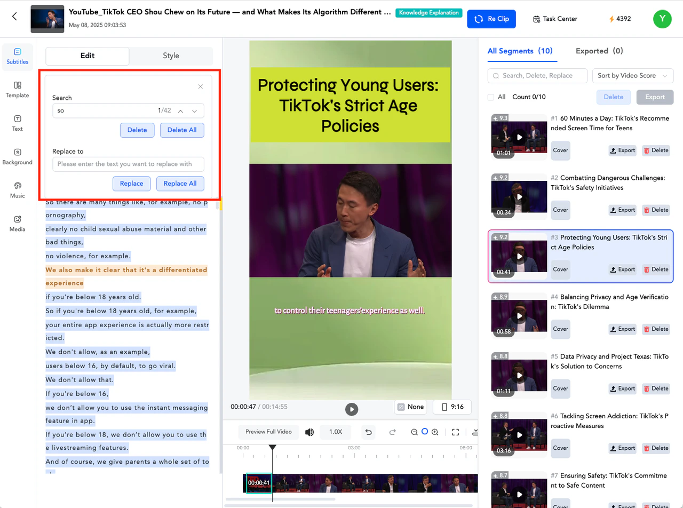683x508 pixels.
Task: Click the bulk Delete button above the segments
Action: pyautogui.click(x=614, y=97)
